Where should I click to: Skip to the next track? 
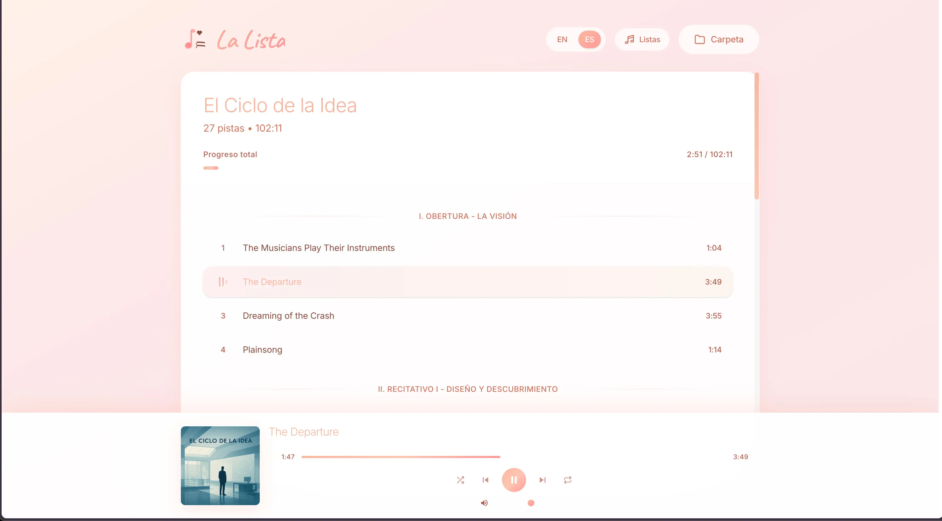click(x=542, y=480)
